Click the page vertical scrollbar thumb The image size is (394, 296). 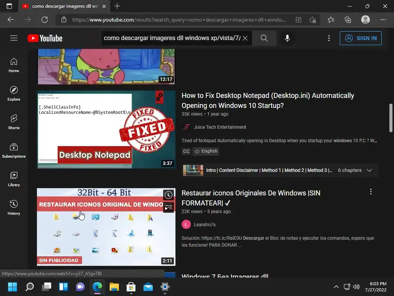point(391,118)
